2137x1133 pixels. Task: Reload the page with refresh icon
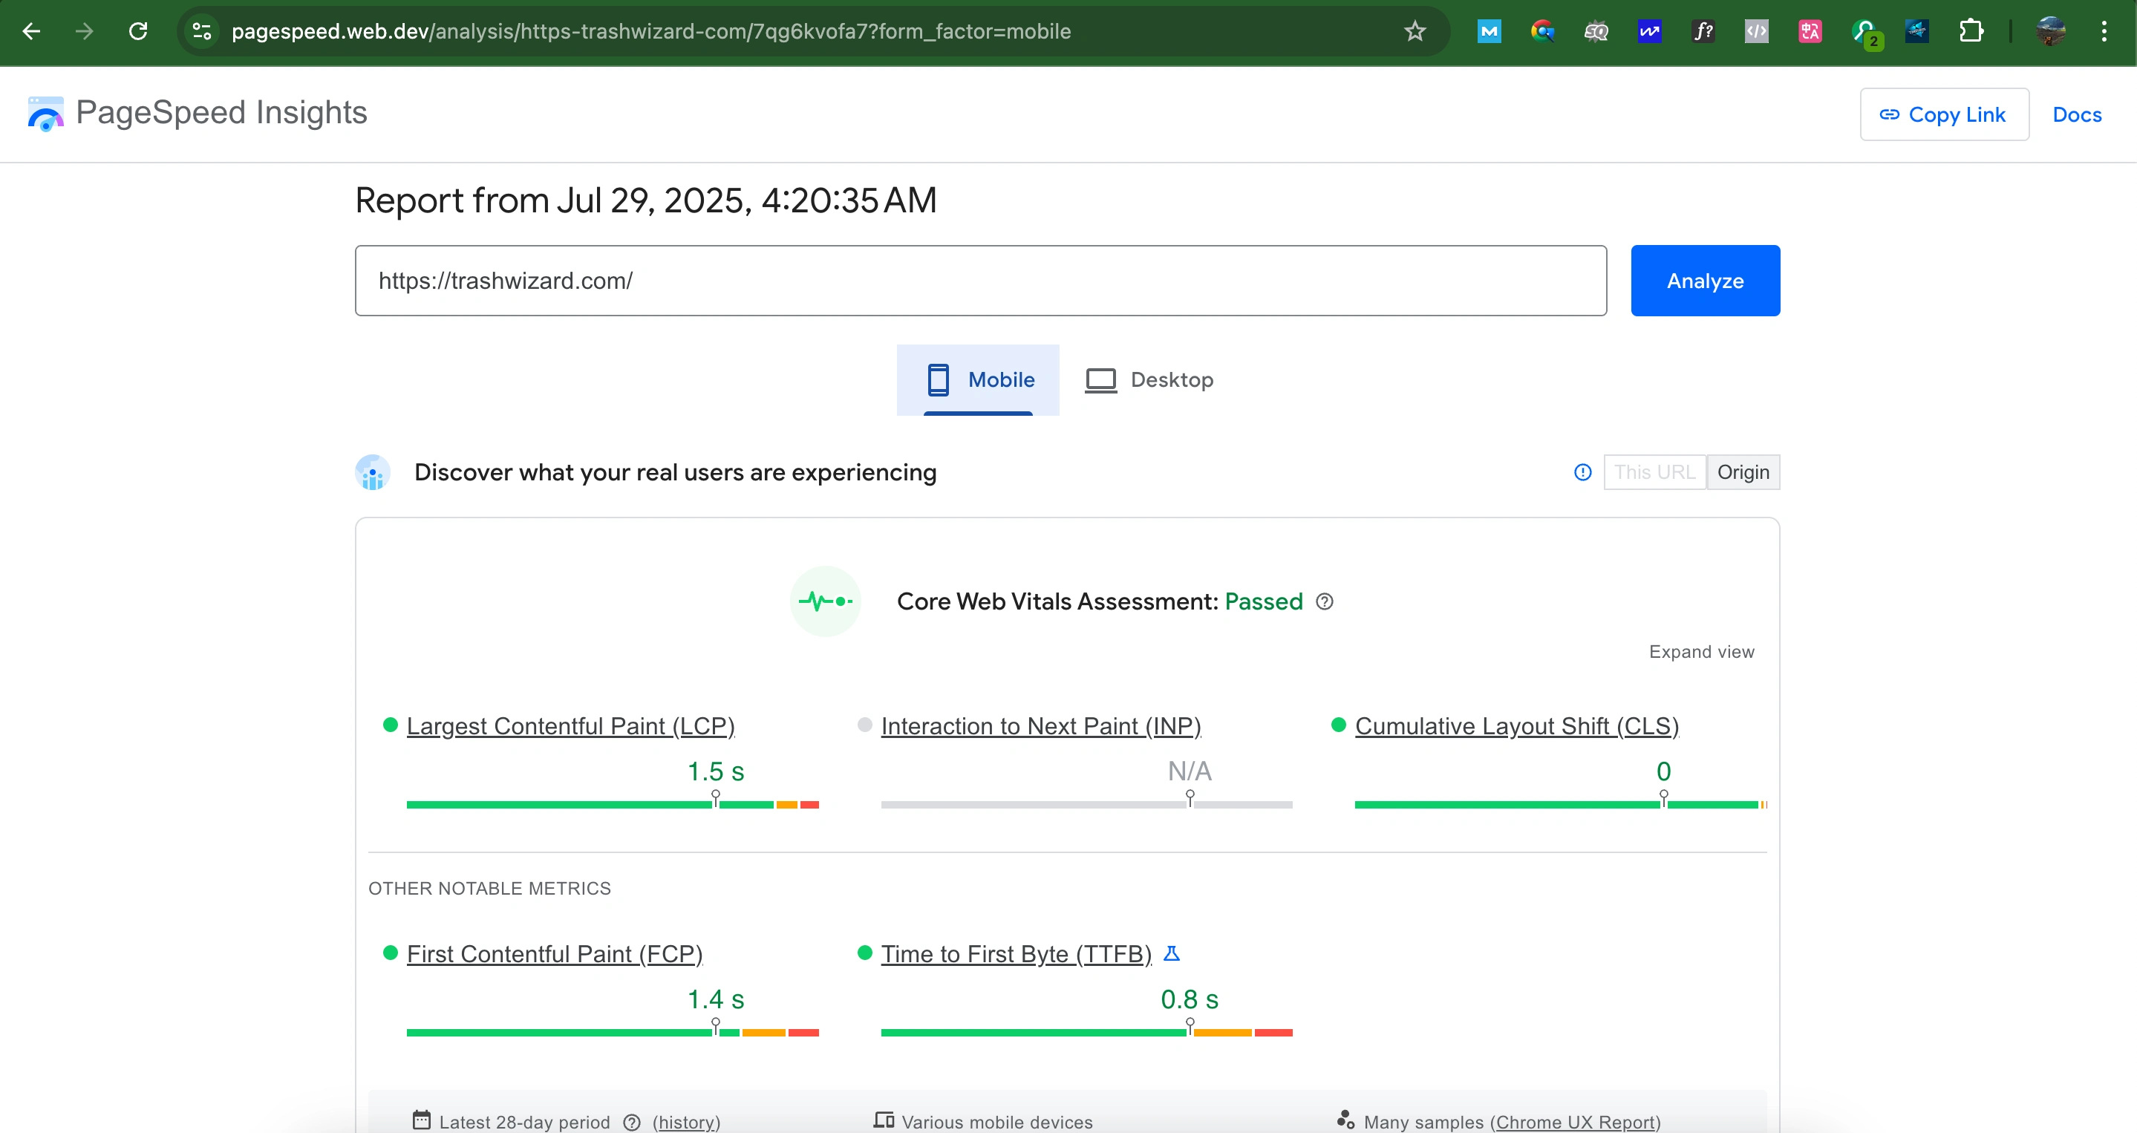click(x=137, y=31)
